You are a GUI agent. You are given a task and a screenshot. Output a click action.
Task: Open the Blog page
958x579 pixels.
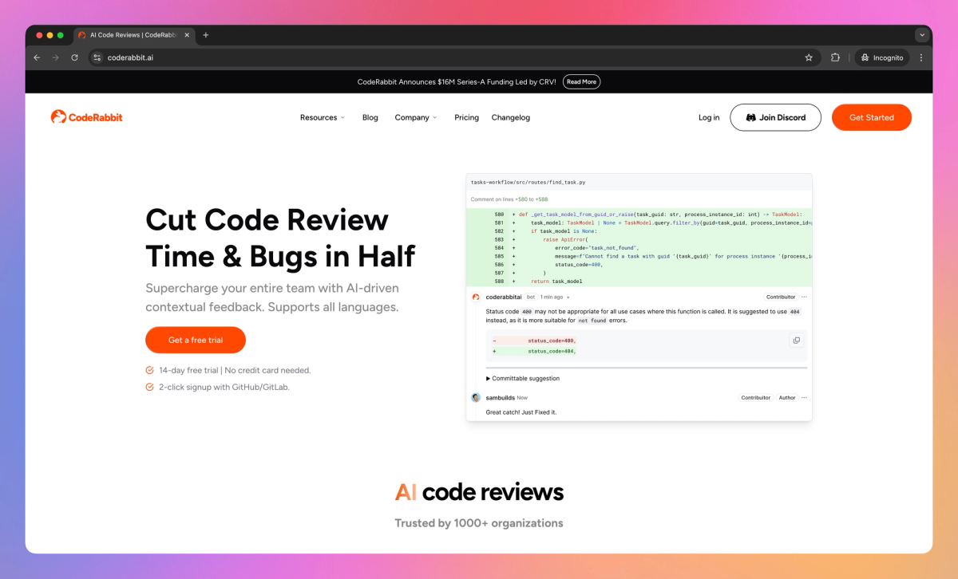pyautogui.click(x=370, y=117)
